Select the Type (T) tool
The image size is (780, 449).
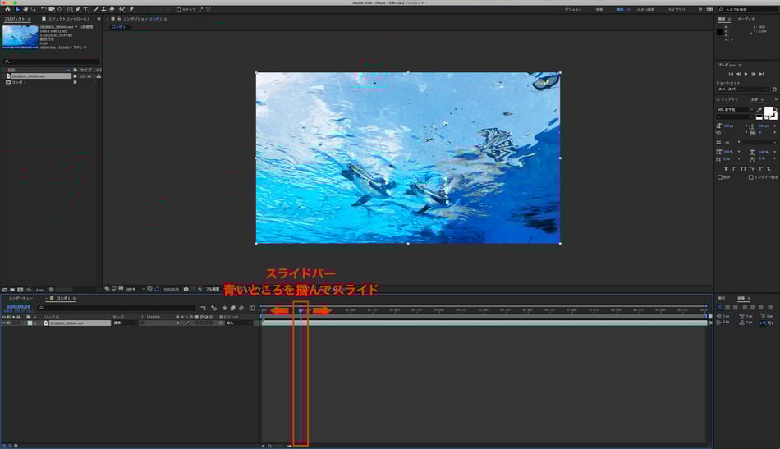tap(85, 9)
